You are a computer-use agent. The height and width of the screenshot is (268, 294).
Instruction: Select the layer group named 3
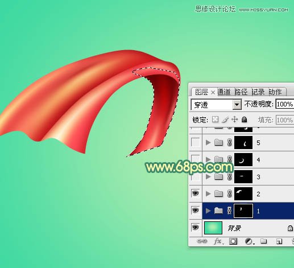[x=259, y=177]
